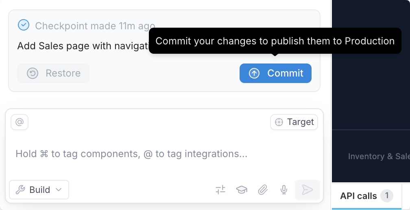This screenshot has height=210, width=410.
Task: Restore the checkpoint with the Restore button
Action: pos(53,73)
